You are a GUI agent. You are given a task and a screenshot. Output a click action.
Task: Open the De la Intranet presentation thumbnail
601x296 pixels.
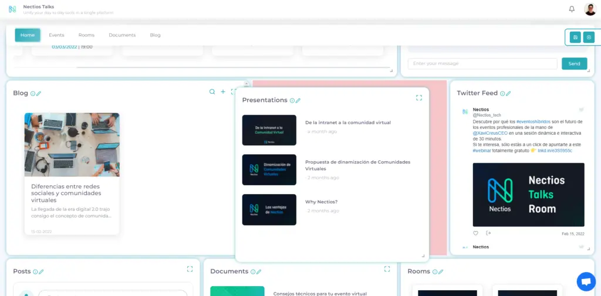point(269,130)
